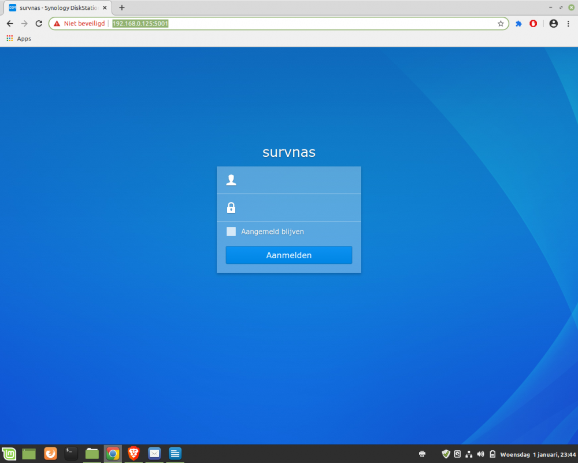
Task: Tick the 'Aangemeld blijven' checkbox
Action: tap(231, 231)
